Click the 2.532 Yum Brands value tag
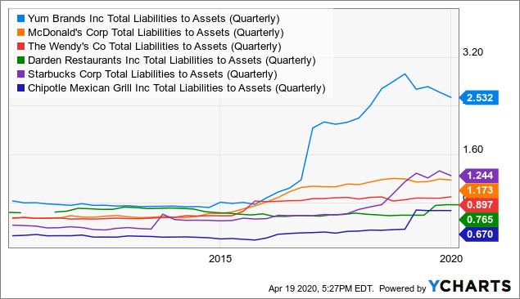 click(479, 98)
